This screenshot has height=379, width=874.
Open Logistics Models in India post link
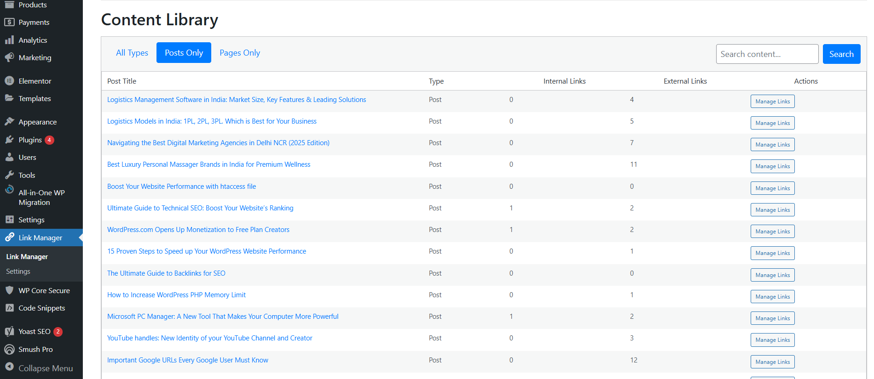coord(212,121)
